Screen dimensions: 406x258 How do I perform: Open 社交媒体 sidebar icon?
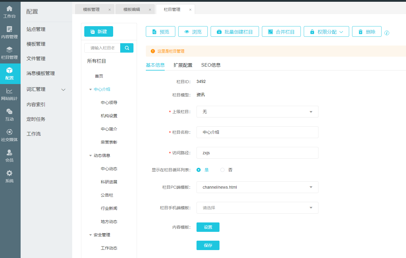click(9, 135)
